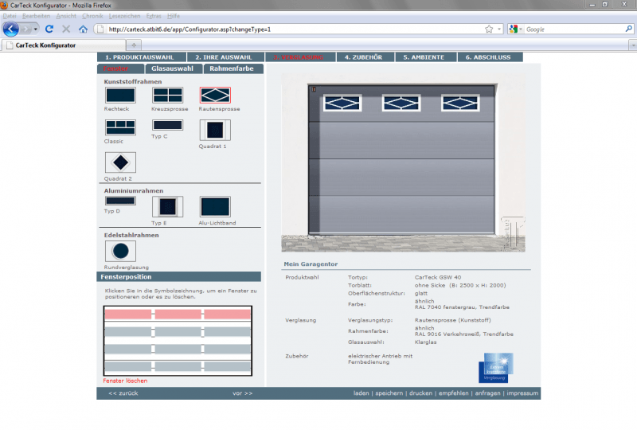Viewport: 637px width, 430px height.
Task: Open the Bearbeiten menu
Action: click(x=36, y=16)
